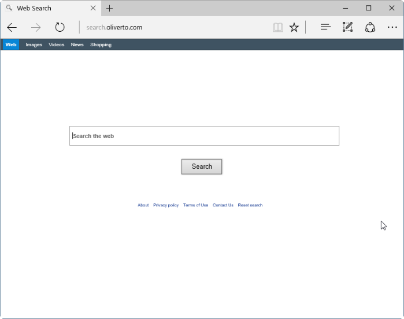Switch to Videos search category
Screen dimensions: 404x319
point(57,44)
